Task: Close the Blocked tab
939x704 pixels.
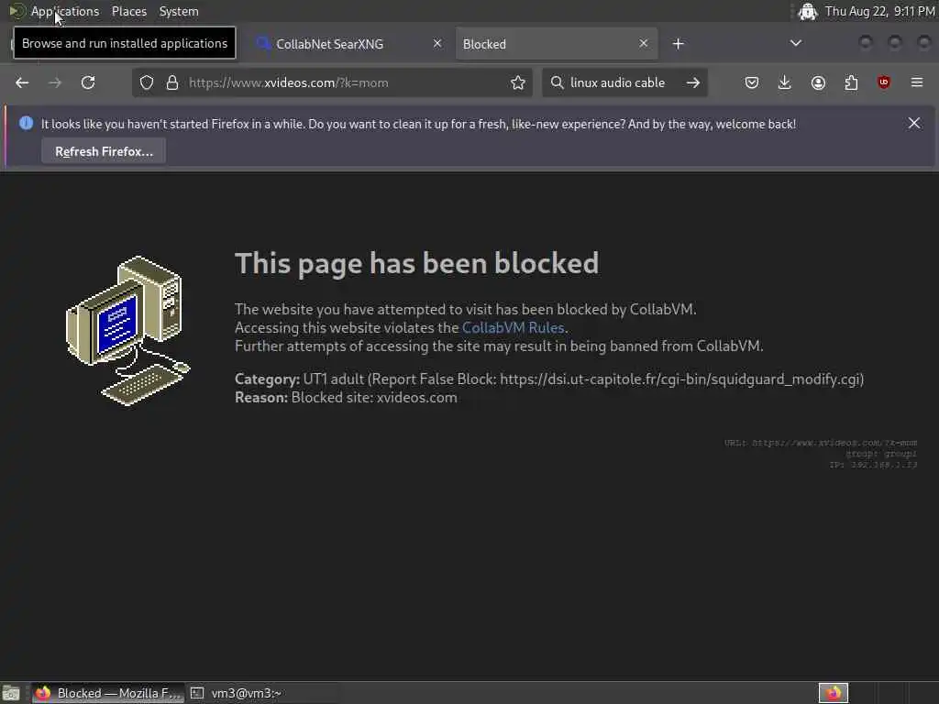Action: pos(643,43)
